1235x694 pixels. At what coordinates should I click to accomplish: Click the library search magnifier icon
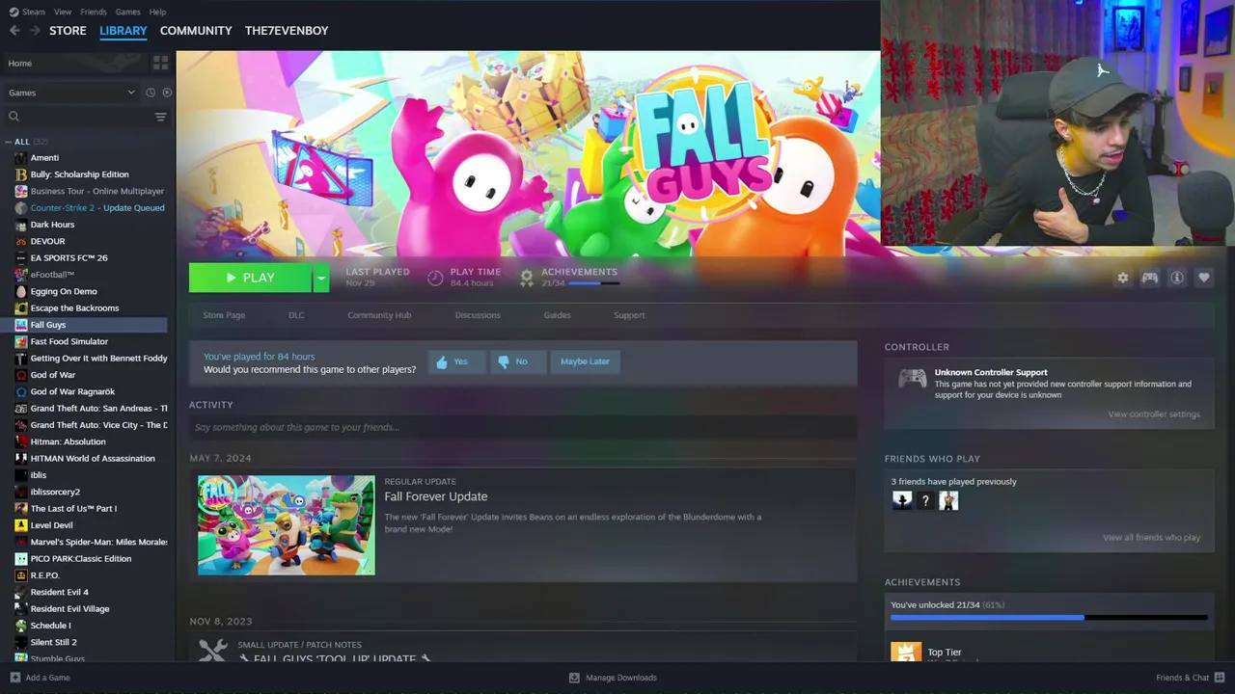point(14,117)
